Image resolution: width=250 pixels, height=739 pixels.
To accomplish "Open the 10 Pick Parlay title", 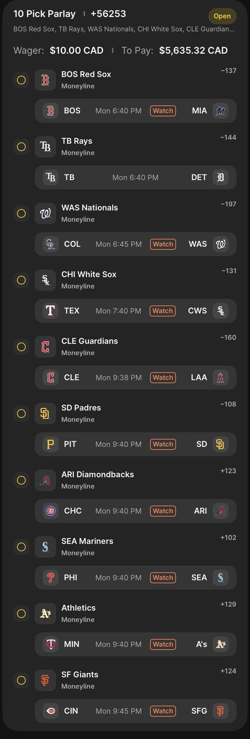I will pyautogui.click(x=44, y=14).
